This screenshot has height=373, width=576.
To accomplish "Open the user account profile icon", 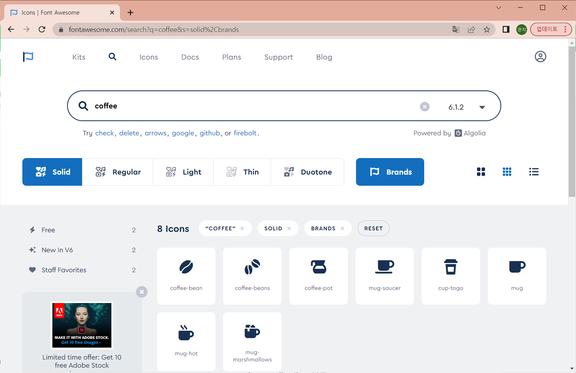I will coord(541,57).
